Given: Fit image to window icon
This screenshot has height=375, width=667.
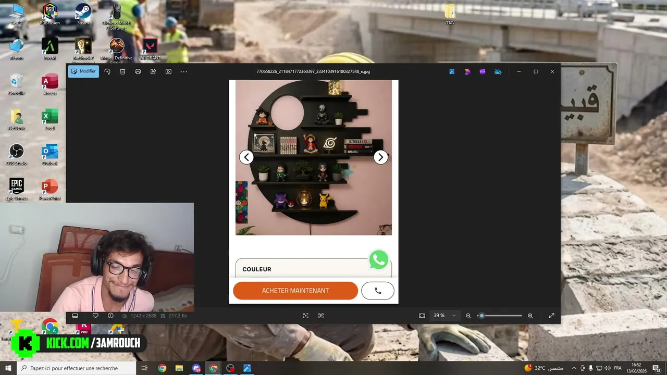Looking at the screenshot, I should pyautogui.click(x=422, y=316).
